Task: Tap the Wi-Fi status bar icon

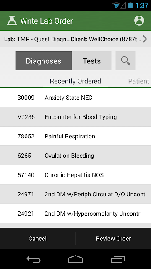Action: pyautogui.click(x=116, y=5)
